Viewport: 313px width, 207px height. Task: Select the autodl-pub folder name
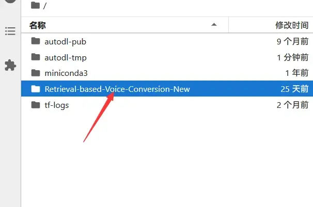(65, 42)
